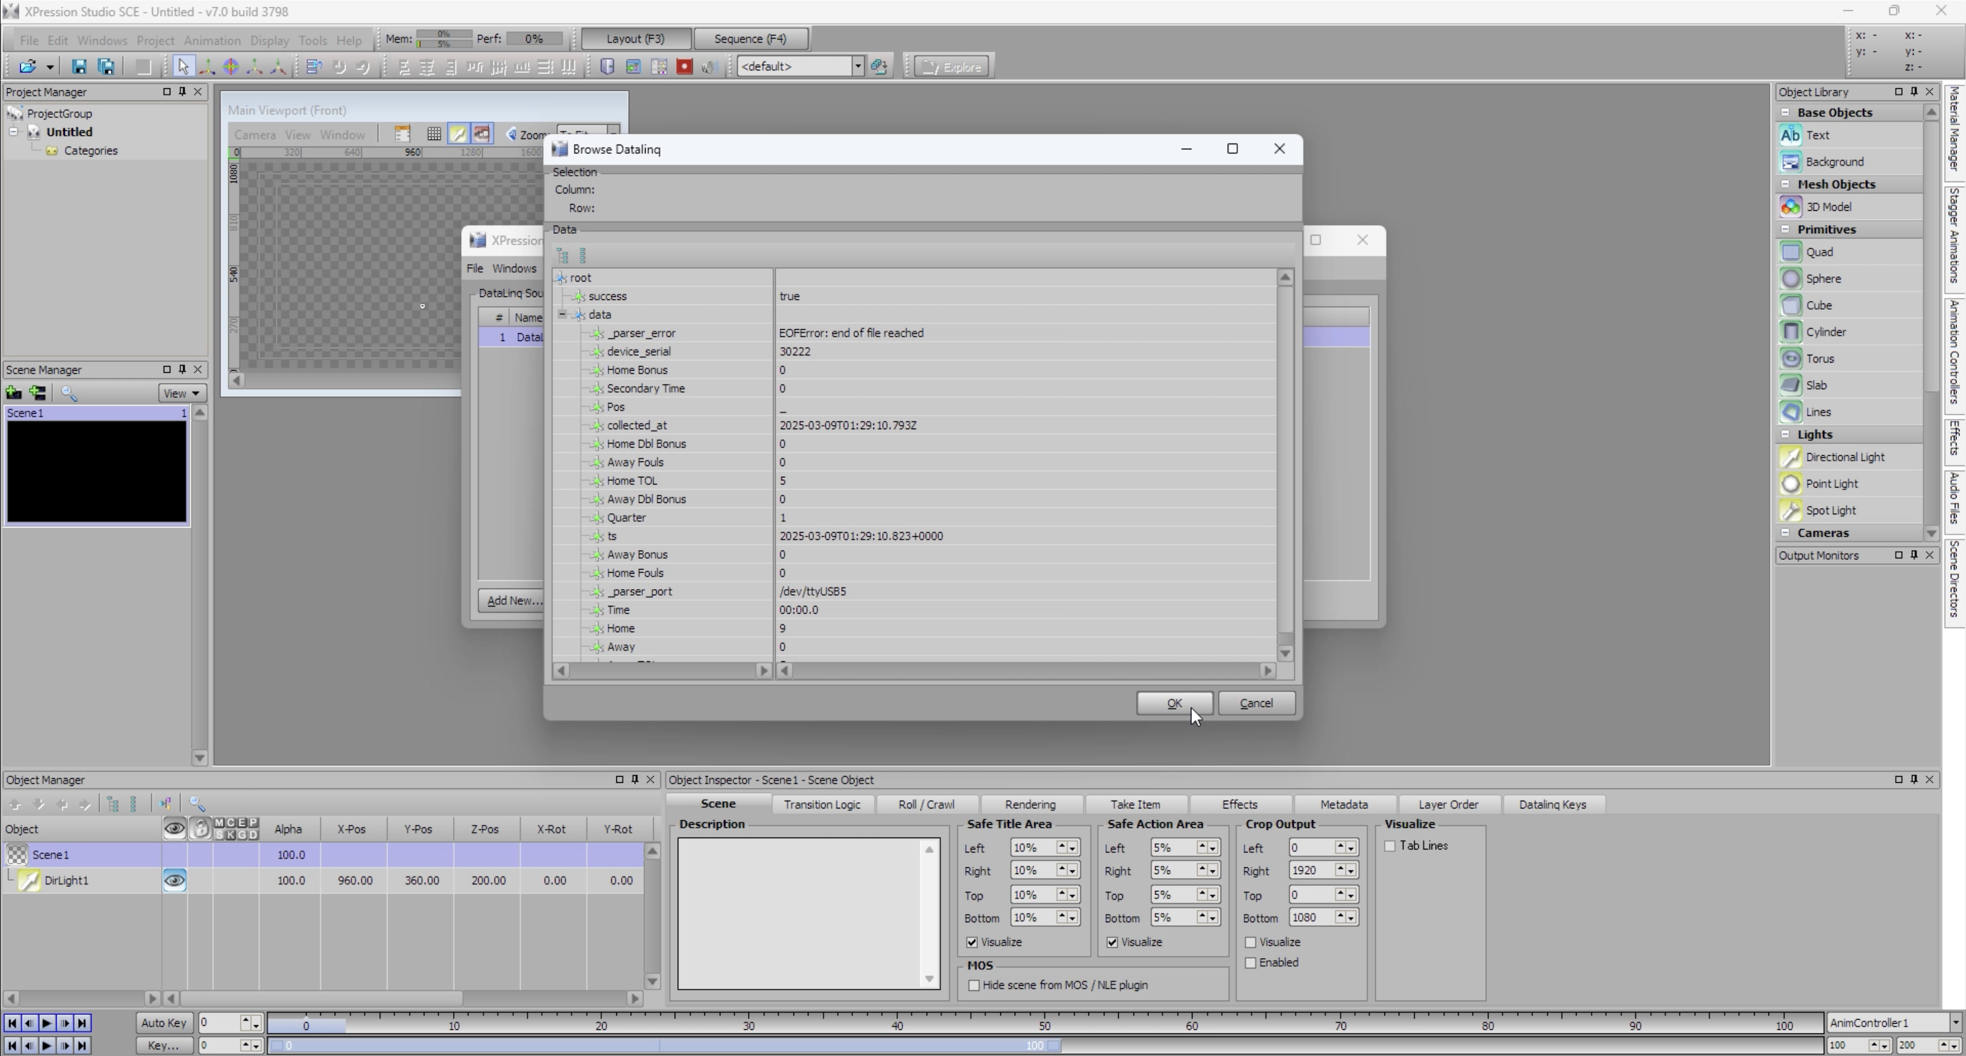This screenshot has height=1056, width=1966.
Task: Click expand-tree icon in Object Manager toolbar
Action: pos(113,804)
